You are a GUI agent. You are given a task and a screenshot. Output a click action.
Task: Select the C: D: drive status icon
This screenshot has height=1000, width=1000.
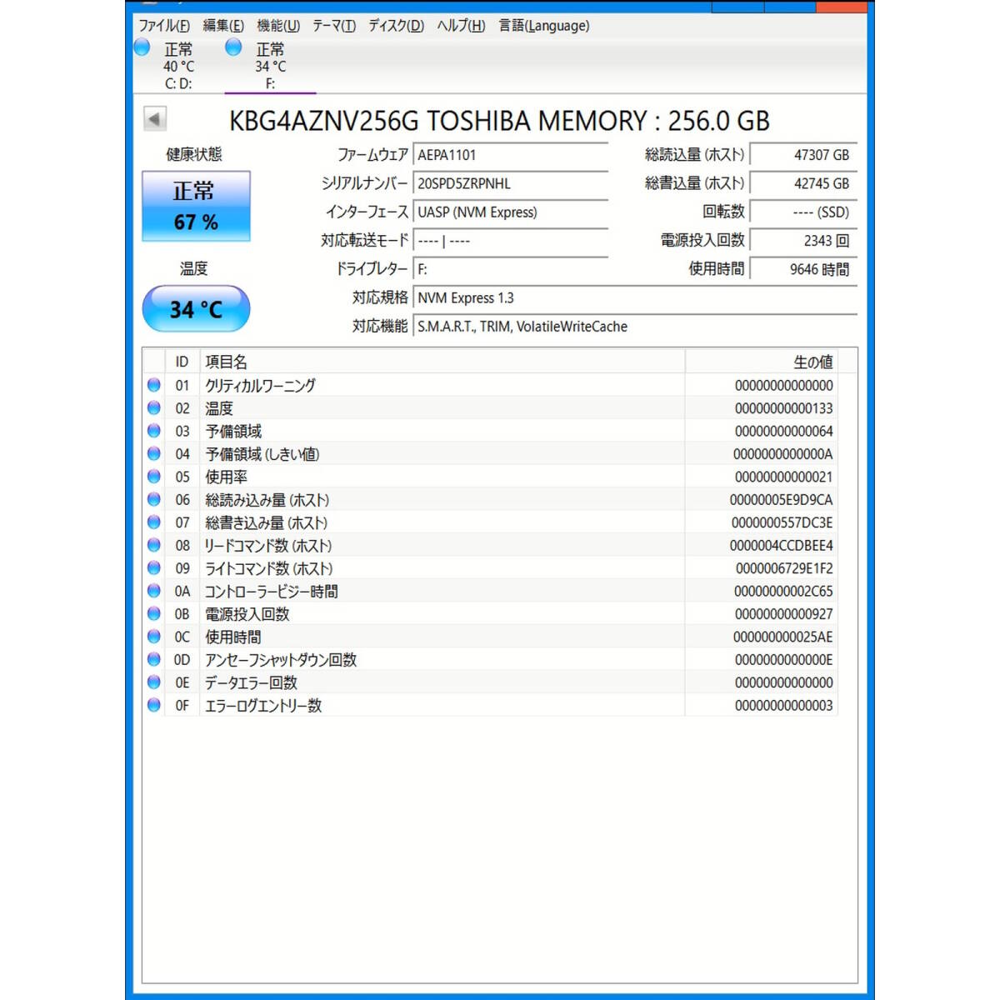tap(142, 47)
